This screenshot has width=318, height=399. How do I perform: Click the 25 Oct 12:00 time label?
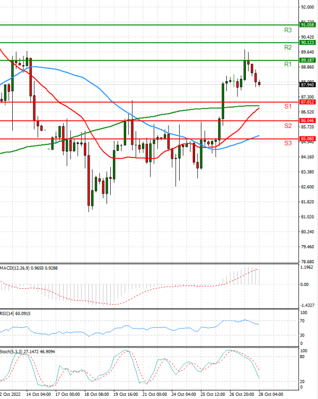(213, 394)
